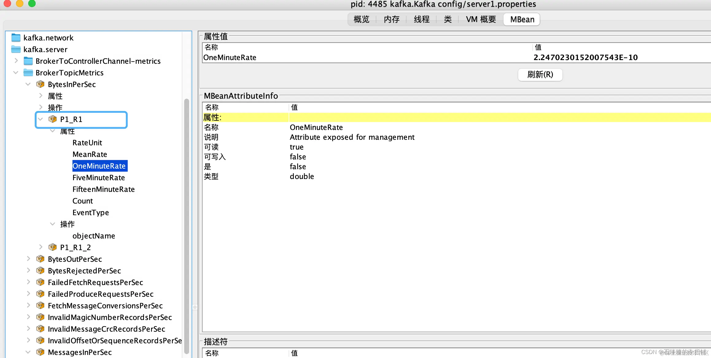Viewport: 711px width, 358px height.
Task: Expand the BrokerToControllerChannel-metrics node
Action: (x=16, y=61)
